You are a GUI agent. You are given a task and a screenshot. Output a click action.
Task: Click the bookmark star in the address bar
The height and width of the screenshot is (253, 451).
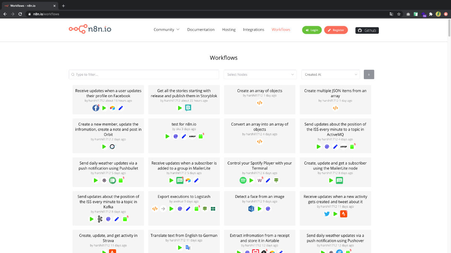click(x=399, y=14)
